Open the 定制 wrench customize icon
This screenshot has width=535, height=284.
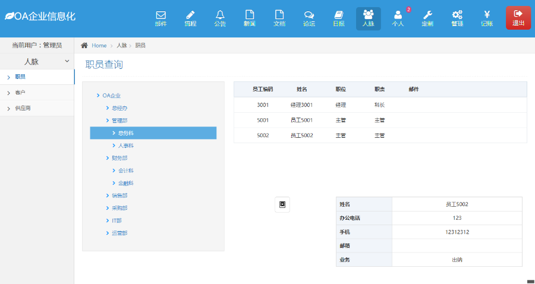(x=427, y=19)
